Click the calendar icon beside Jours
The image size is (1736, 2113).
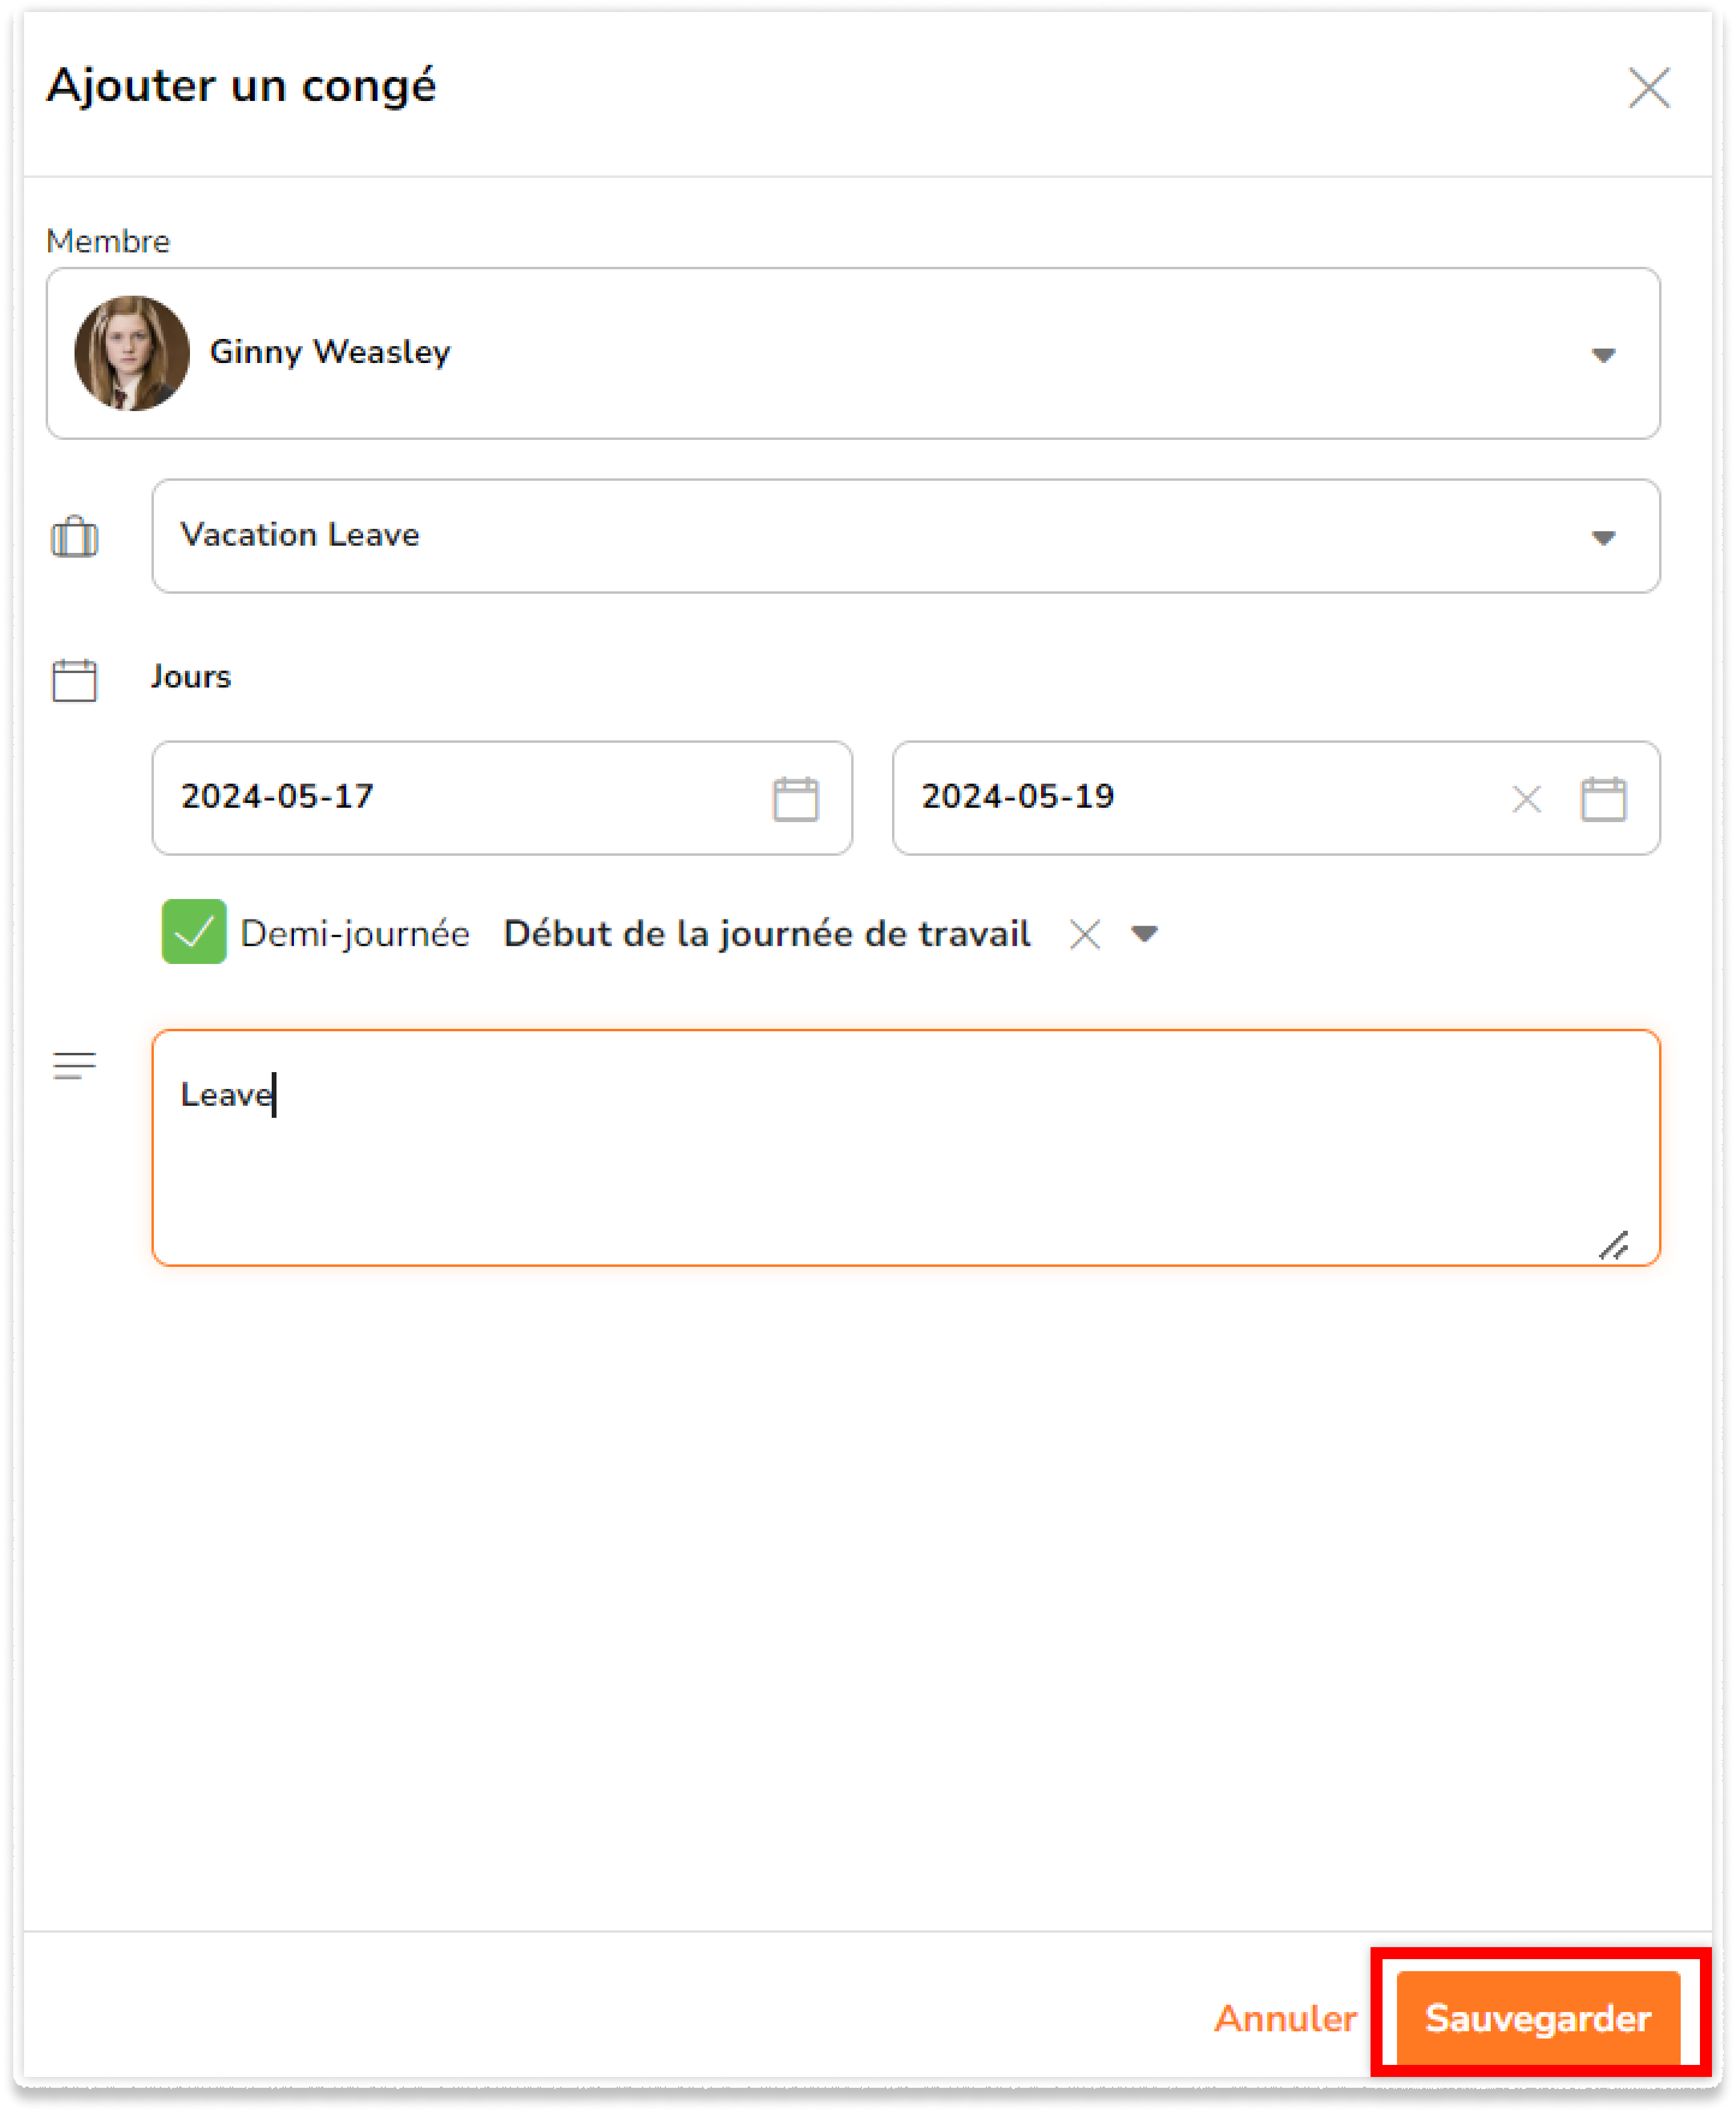click(x=74, y=680)
